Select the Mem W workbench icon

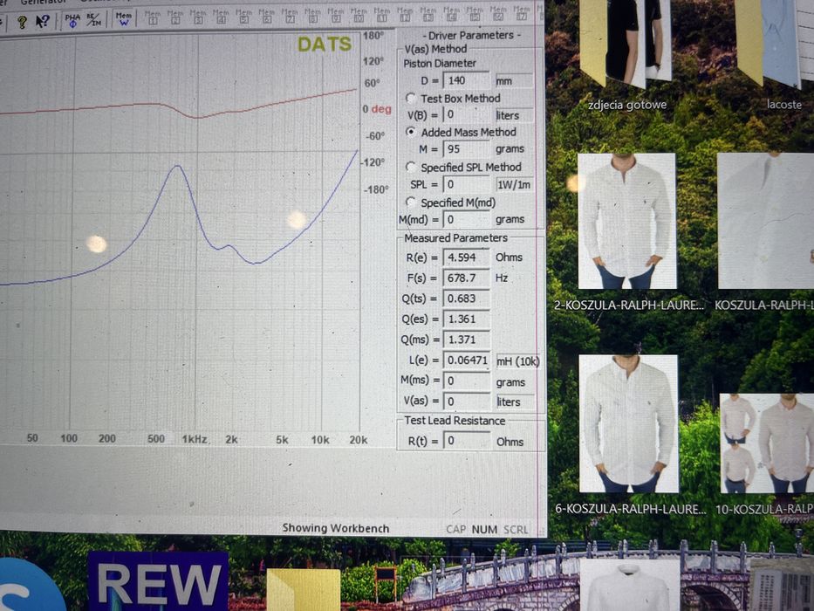point(124,18)
